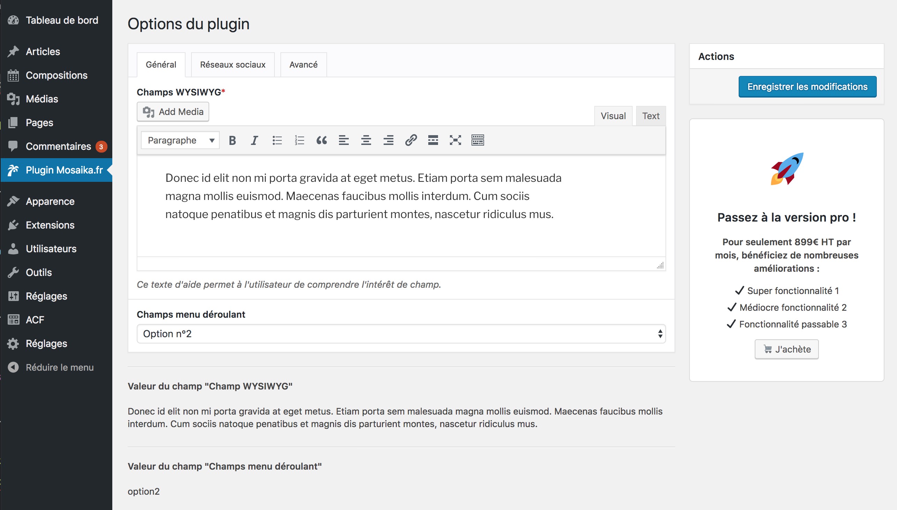Toggle bold formatting in editor toolbar
The image size is (897, 510).
pos(232,140)
